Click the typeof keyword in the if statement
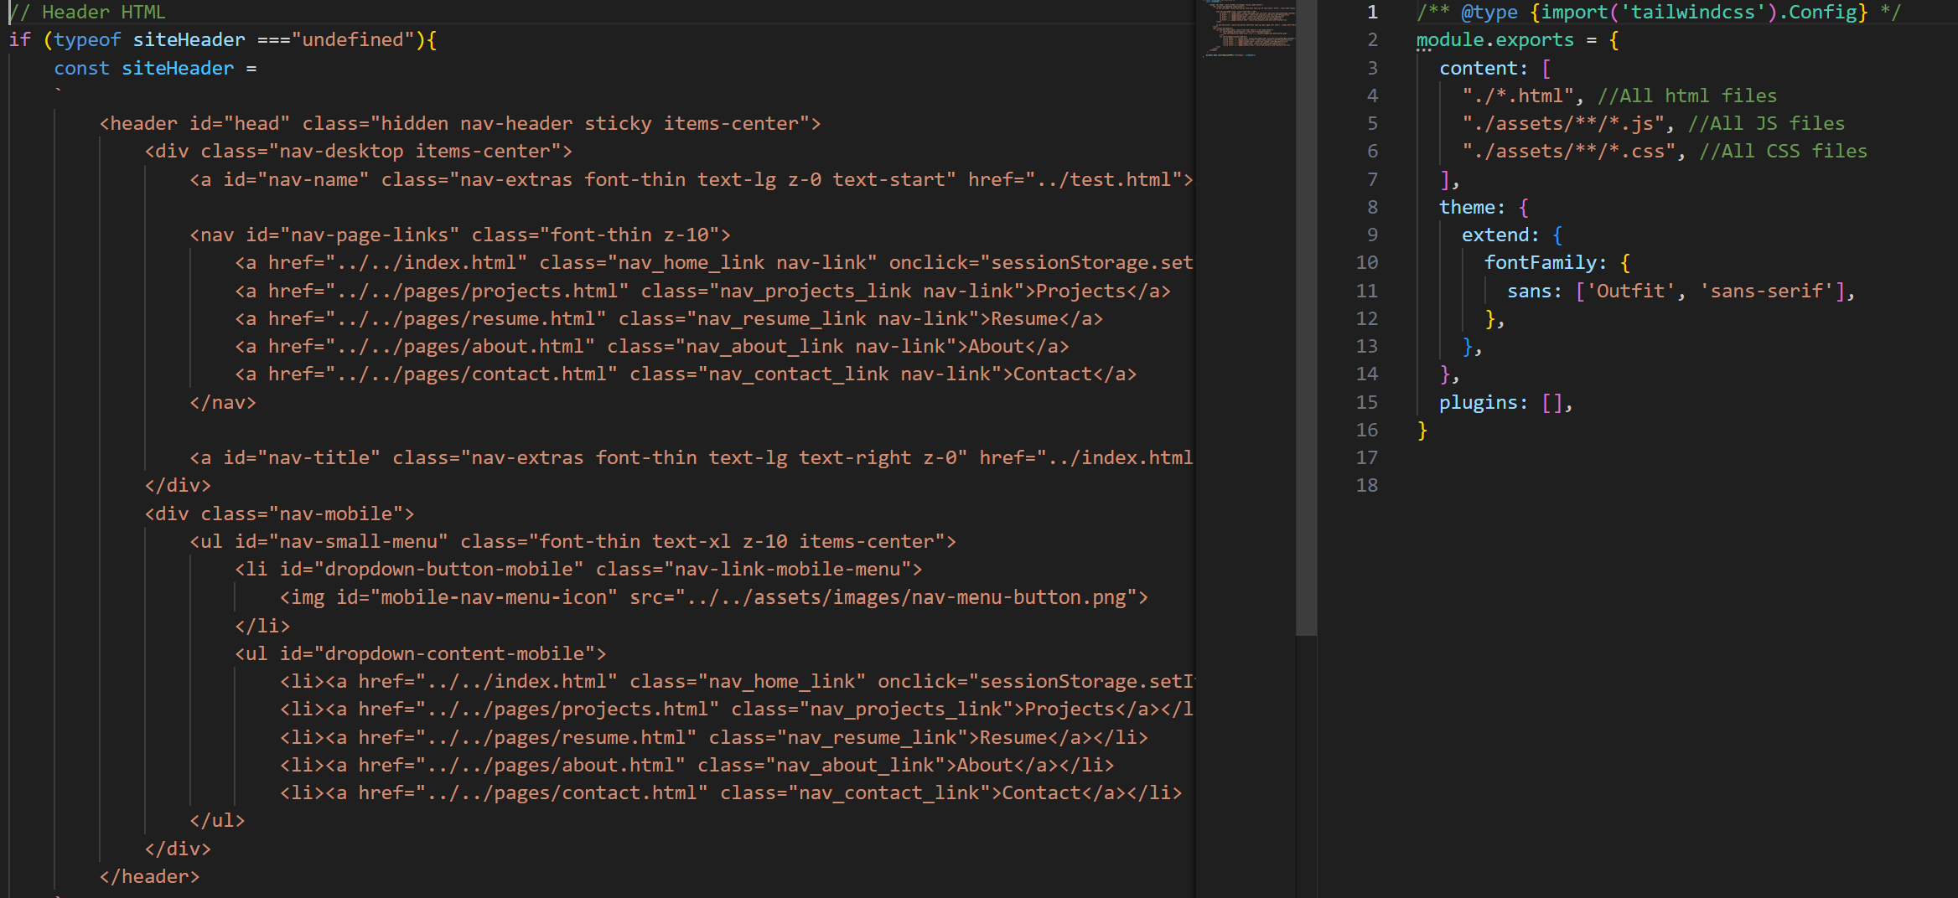 coord(87,39)
